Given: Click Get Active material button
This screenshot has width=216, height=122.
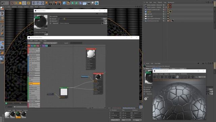Looking at the screenshot, I should (x=34, y=43).
